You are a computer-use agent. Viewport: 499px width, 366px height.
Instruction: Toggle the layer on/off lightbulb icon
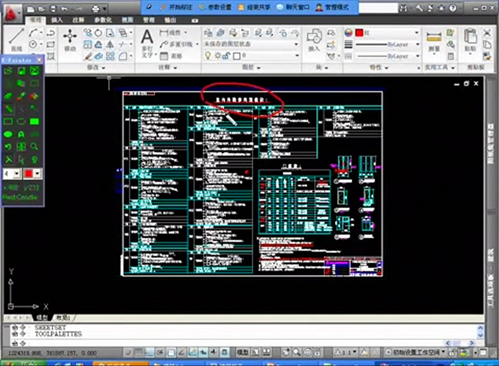click(x=208, y=55)
